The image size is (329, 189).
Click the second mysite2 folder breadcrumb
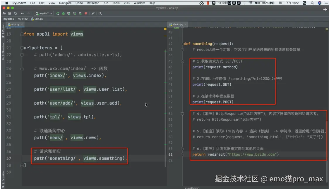(23, 19)
